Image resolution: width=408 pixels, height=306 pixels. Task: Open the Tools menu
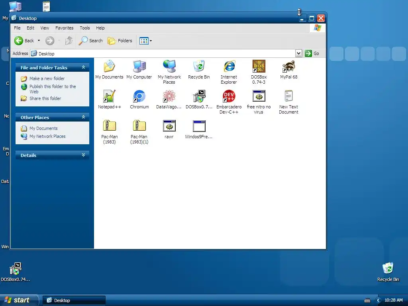85,28
